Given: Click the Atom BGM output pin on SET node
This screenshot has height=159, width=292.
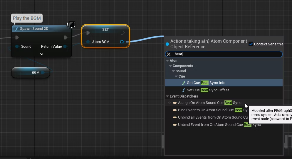Looking at the screenshot, I should point(122,42).
